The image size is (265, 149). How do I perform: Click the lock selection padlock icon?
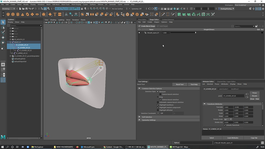coord(82,9)
